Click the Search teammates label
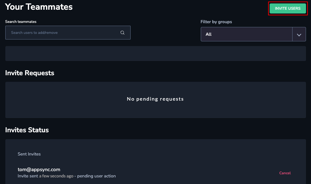Image resolution: width=311 pixels, height=184 pixels. pos(21,22)
